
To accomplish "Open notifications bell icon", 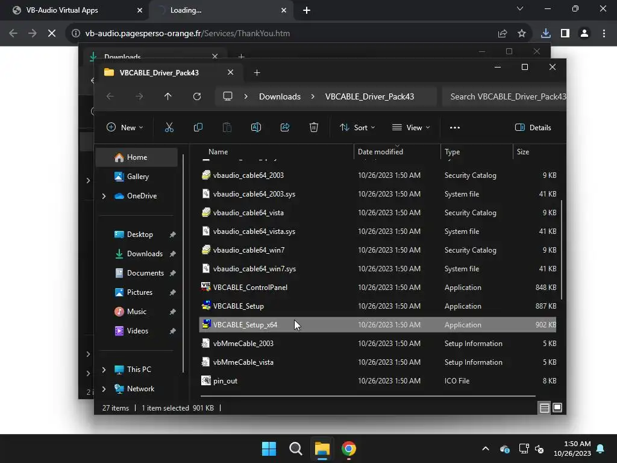I will click(x=601, y=449).
